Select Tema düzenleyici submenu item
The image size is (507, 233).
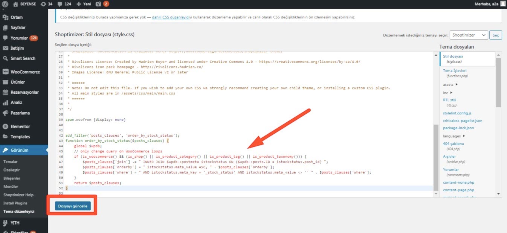19,212
